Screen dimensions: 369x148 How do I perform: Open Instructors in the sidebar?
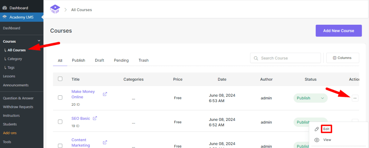11,115
